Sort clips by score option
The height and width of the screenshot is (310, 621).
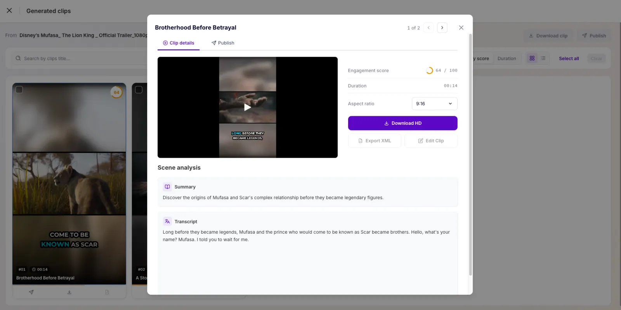[482, 59]
